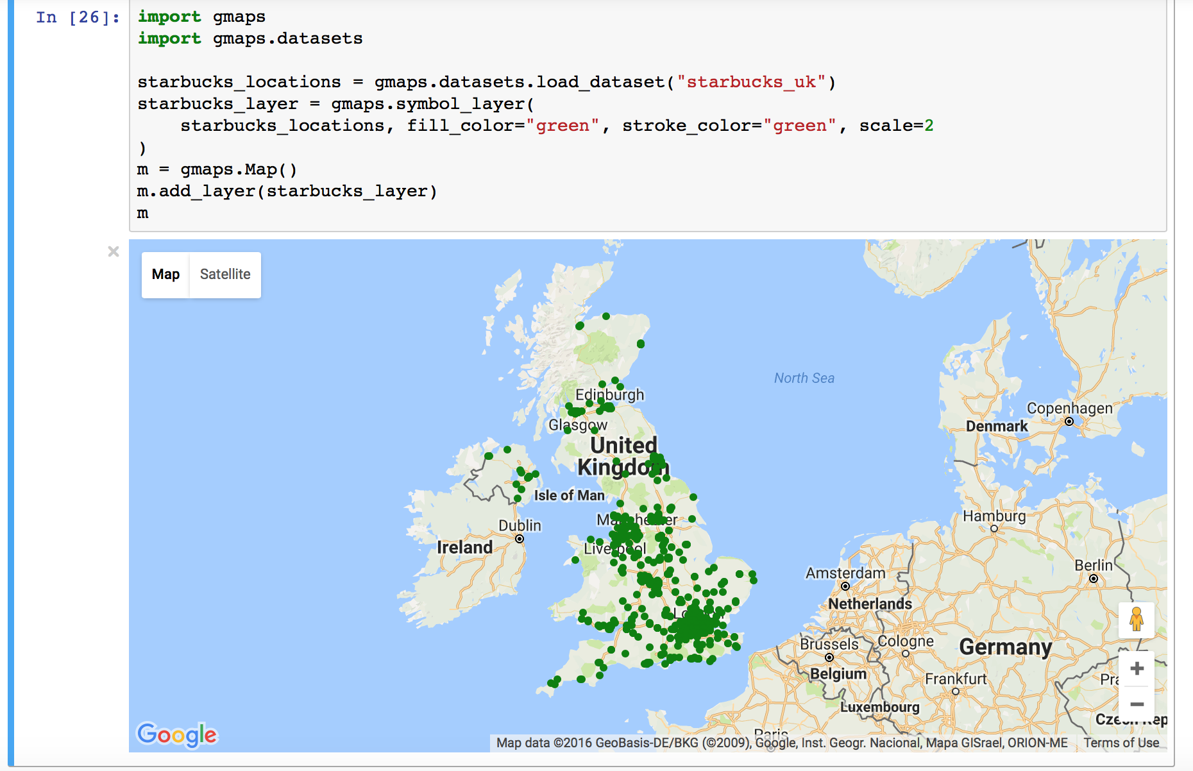Click the "United Kingdom" country label
Viewport: 1193px width, 771px height.
623,456
